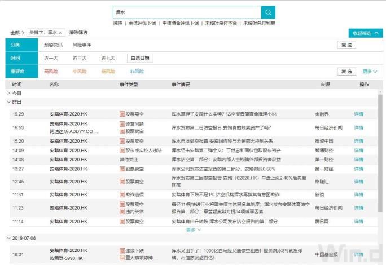
Task: Click the 股东或实控人违法 tag icon
Action: 122,151
